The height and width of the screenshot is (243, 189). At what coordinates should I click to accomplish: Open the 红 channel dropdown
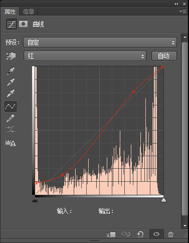(x=85, y=56)
